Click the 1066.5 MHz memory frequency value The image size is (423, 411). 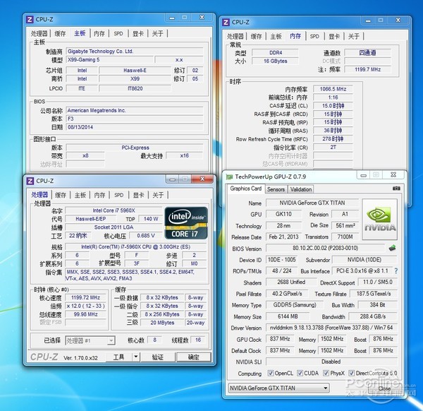pos(333,89)
